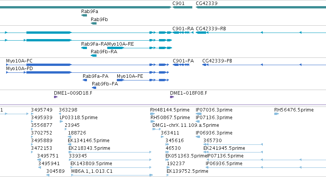Select the Rab9Fa-RA transcript label
This screenshot has width=326, height=177.
pos(94,44)
